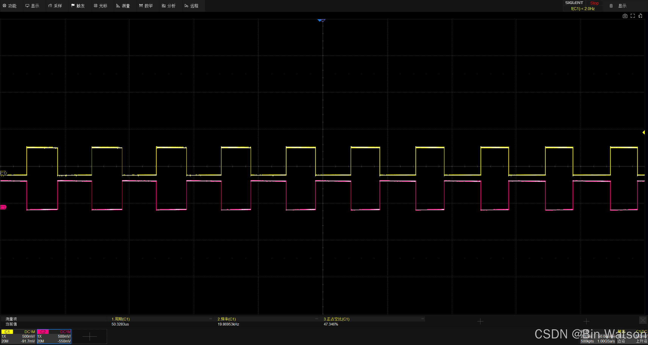This screenshot has height=345, width=648.
Task: Add a measurement in the fourth slot
Action: tap(480, 321)
